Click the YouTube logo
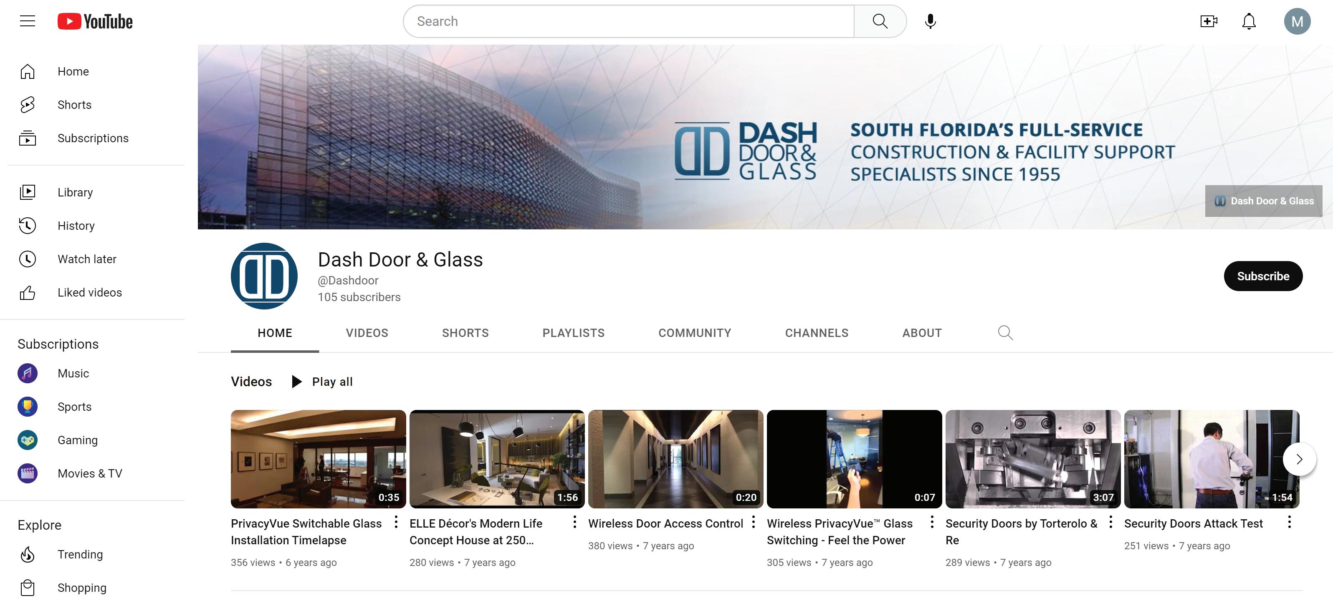The width and height of the screenshot is (1333, 606). click(95, 21)
